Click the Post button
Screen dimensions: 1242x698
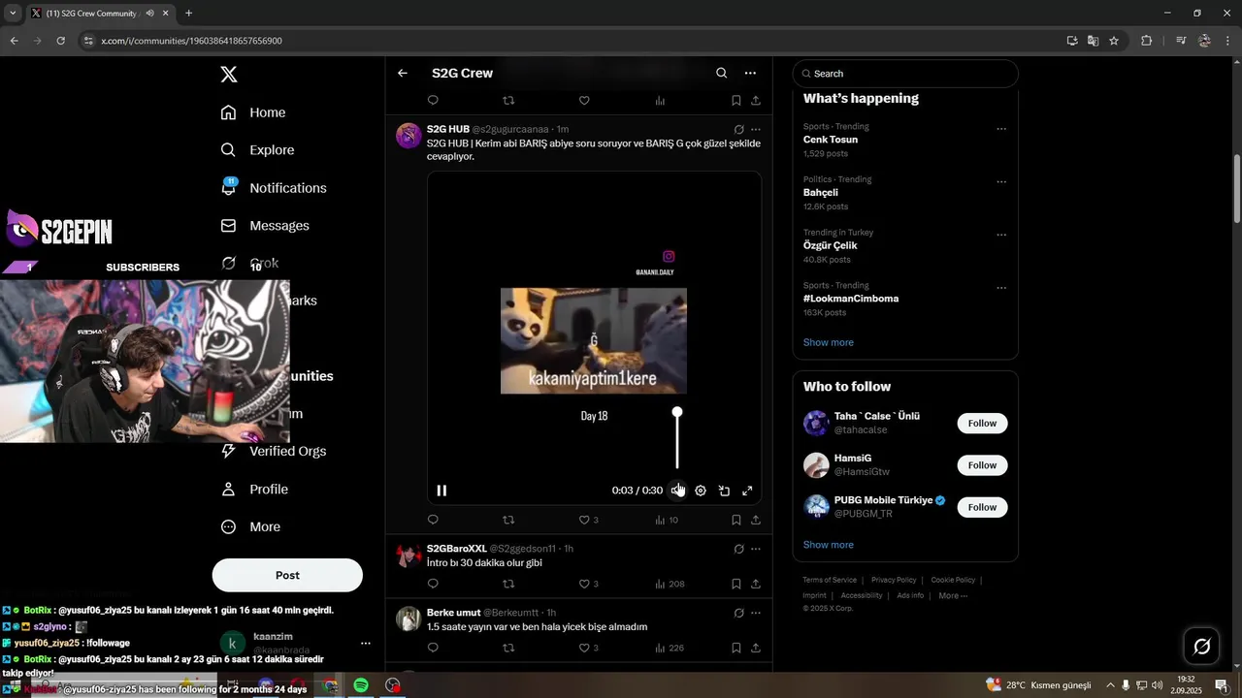[x=287, y=575]
